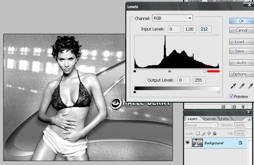Click the histogram graph in Levels
Screen dimensions: 254x165
[177, 52]
